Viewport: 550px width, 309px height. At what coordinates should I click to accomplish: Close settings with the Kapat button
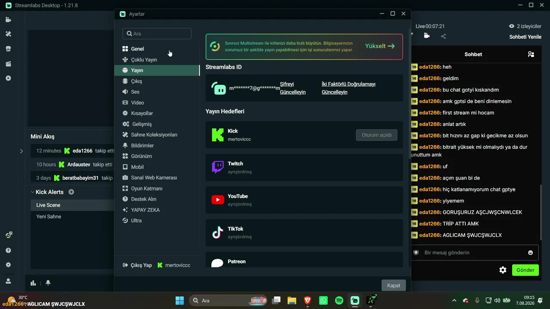click(394, 285)
